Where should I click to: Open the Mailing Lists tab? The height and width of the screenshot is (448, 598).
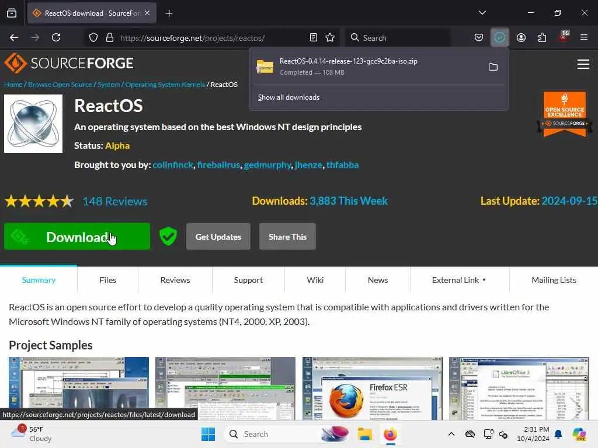(x=554, y=280)
